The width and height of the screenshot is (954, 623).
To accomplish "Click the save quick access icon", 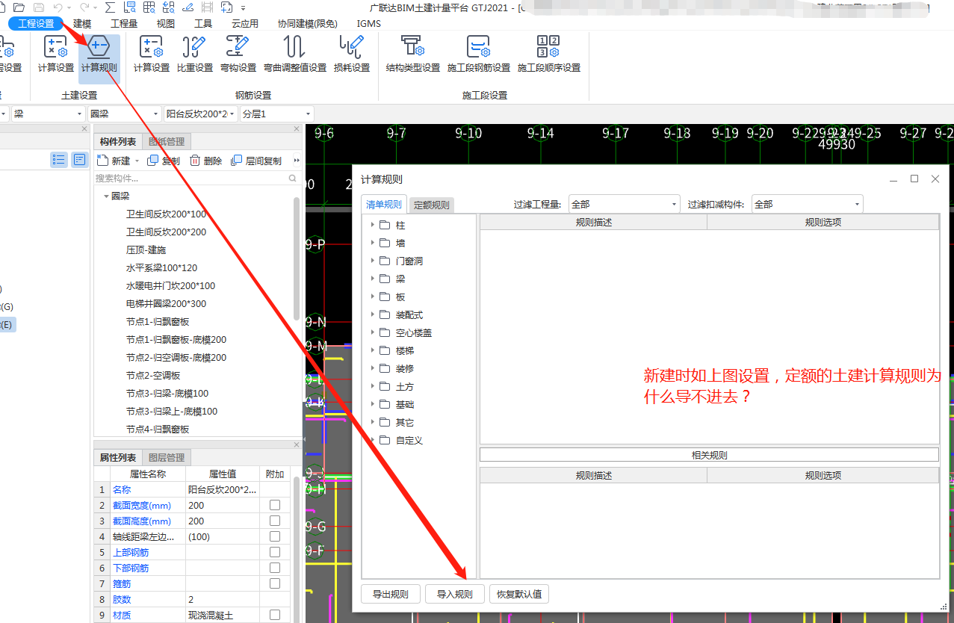I will 38,7.
